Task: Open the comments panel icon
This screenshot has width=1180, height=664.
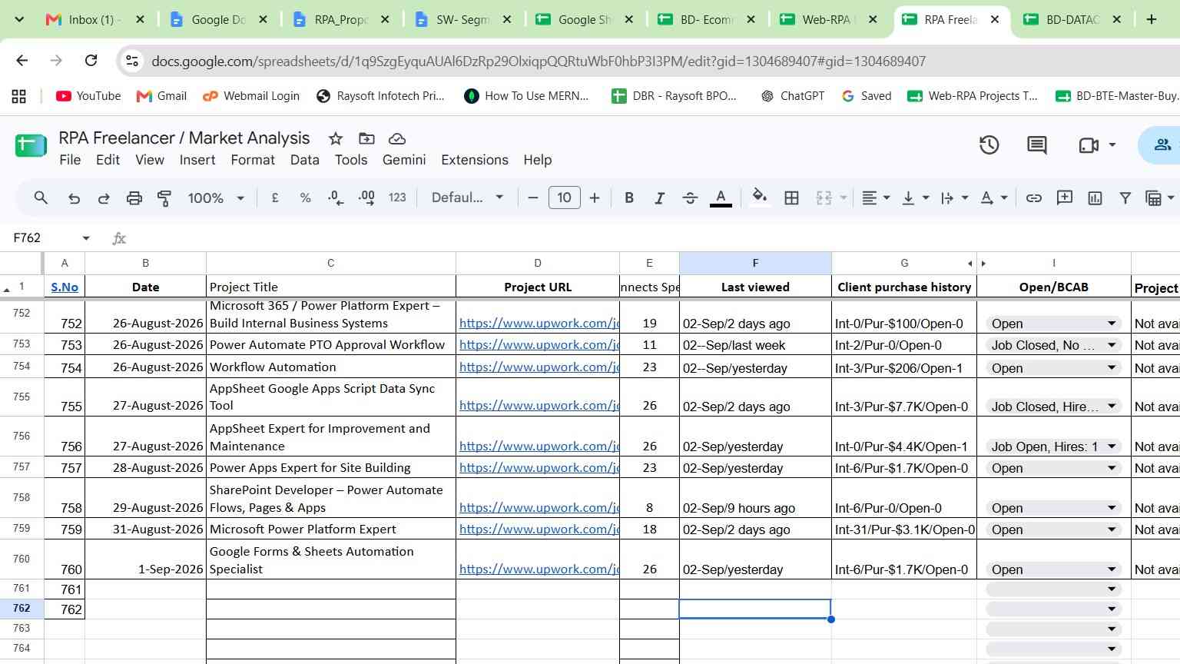Action: pyautogui.click(x=1036, y=144)
